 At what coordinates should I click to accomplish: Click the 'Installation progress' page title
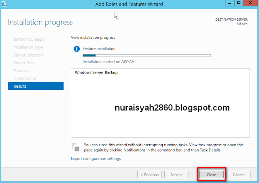(x=40, y=22)
